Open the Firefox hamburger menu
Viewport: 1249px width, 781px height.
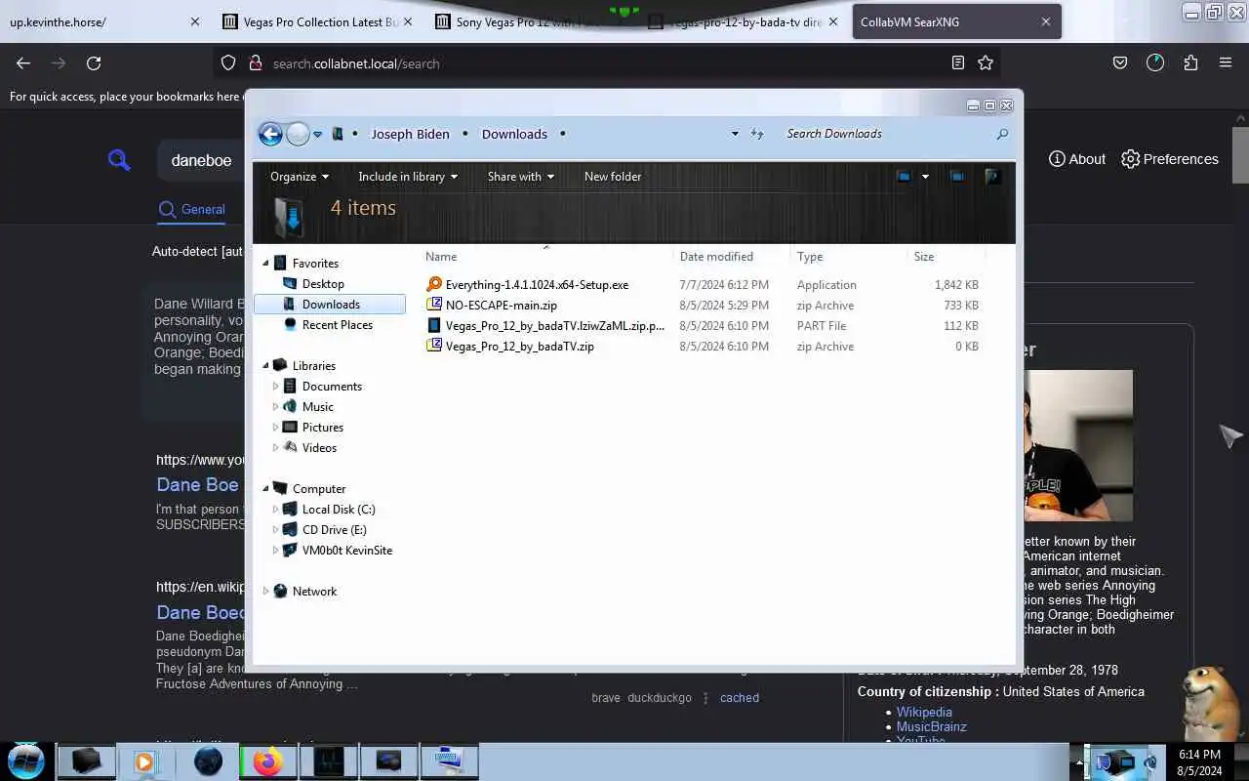coord(1226,63)
